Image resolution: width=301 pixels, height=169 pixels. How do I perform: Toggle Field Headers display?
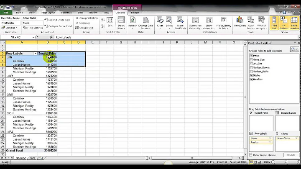pyautogui.click(x=294, y=23)
